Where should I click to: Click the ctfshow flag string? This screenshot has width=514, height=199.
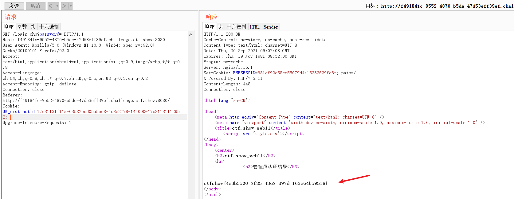tap(265, 183)
